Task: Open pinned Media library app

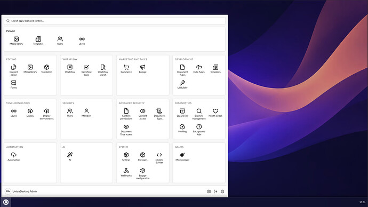Action: [16, 41]
